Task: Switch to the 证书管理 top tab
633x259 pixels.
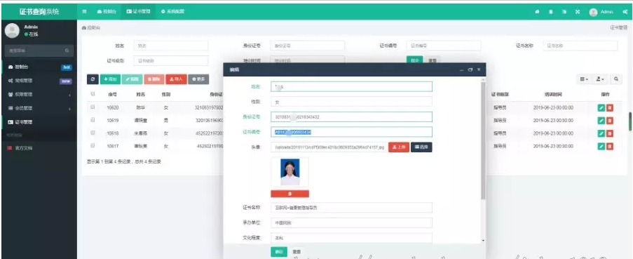Action: pyautogui.click(x=139, y=12)
